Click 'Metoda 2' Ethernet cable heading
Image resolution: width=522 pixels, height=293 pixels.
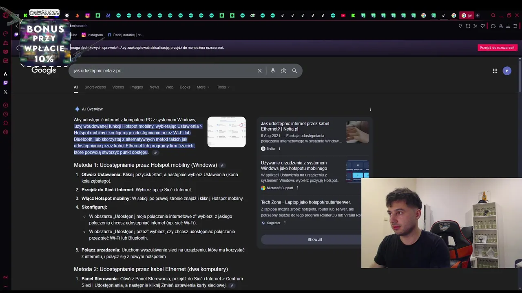(x=151, y=269)
